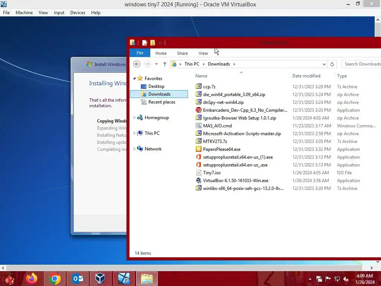Sort files by Name column header
This screenshot has width=381, height=286.
click(201, 76)
